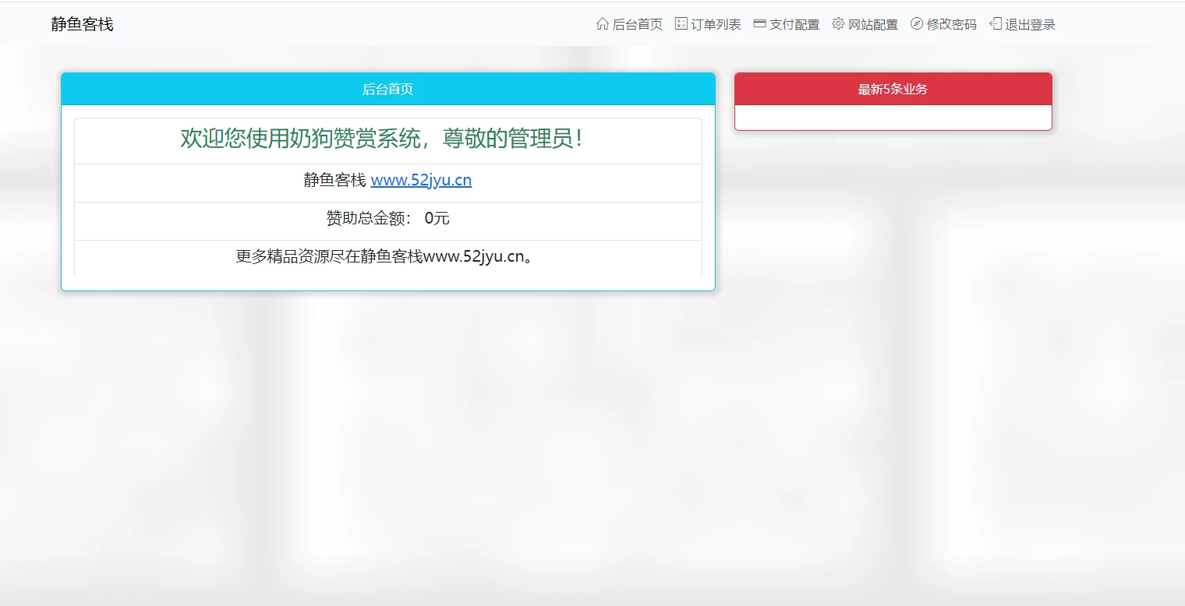The width and height of the screenshot is (1185, 606).
Task: Click the house icon beside 后台首页
Action: pos(602,24)
